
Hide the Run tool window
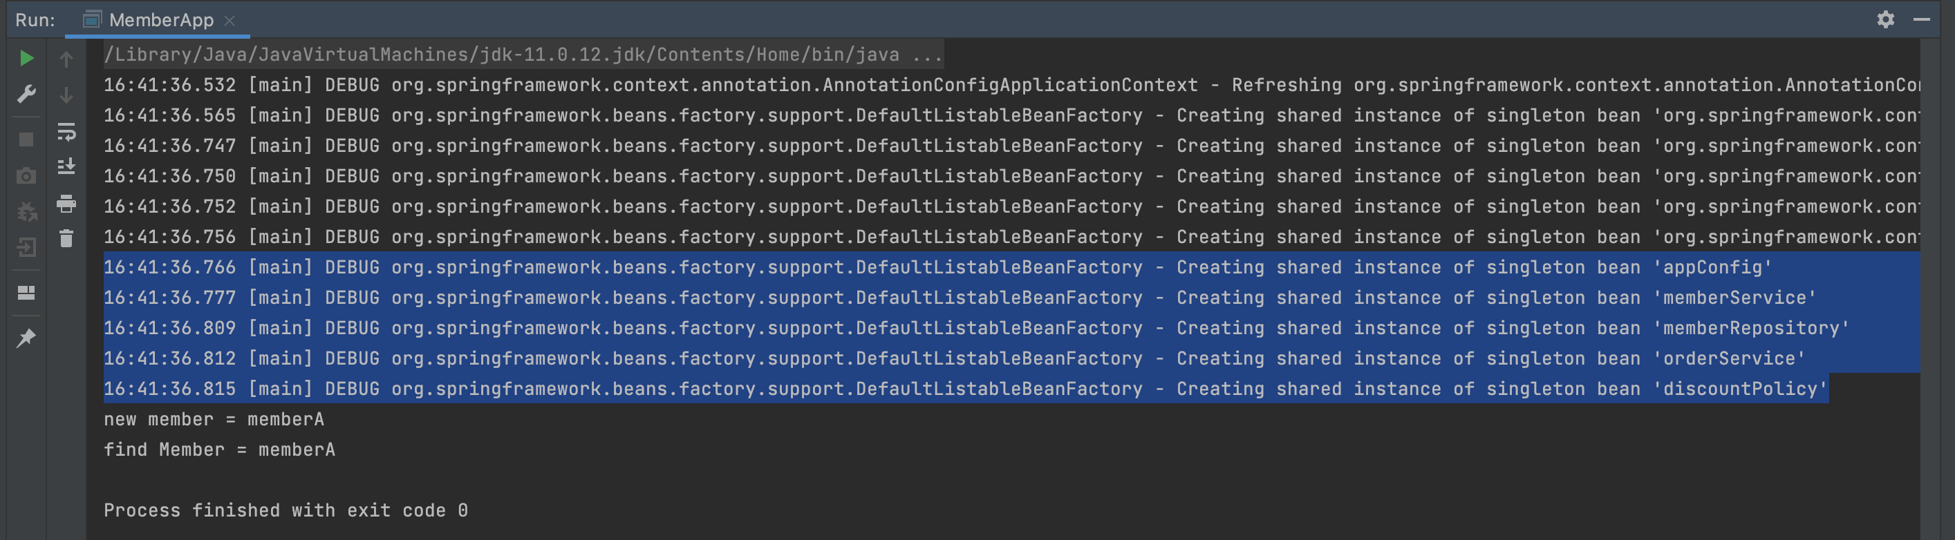point(1922,20)
